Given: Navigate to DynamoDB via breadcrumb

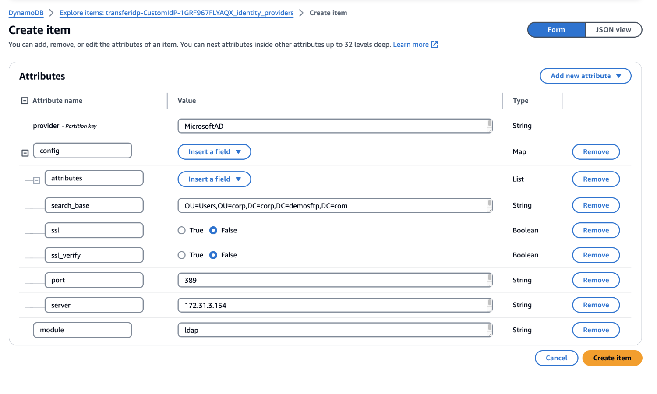Looking at the screenshot, I should (x=26, y=13).
